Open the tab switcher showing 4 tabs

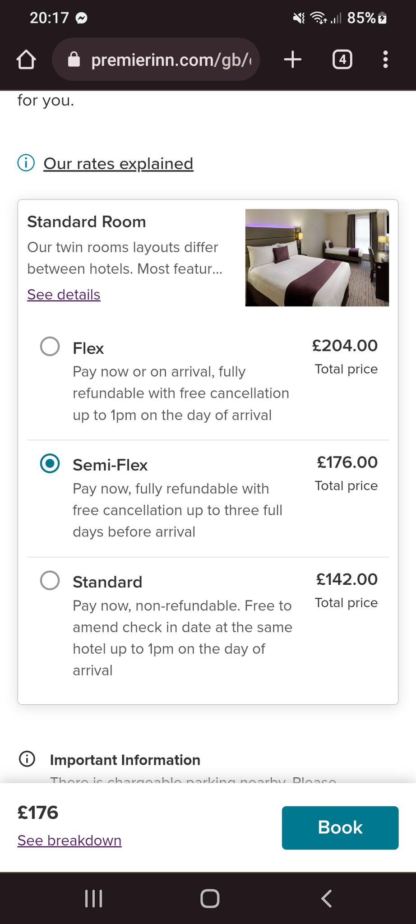pyautogui.click(x=342, y=60)
